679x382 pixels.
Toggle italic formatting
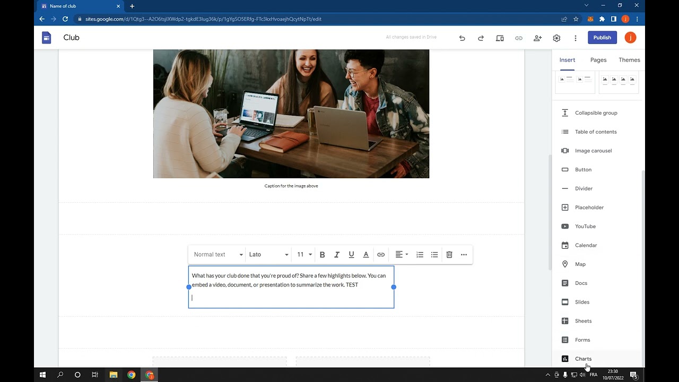coord(336,255)
